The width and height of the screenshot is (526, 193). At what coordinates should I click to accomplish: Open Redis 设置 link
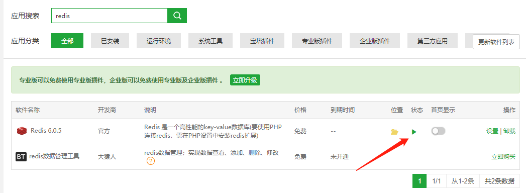[492, 131]
